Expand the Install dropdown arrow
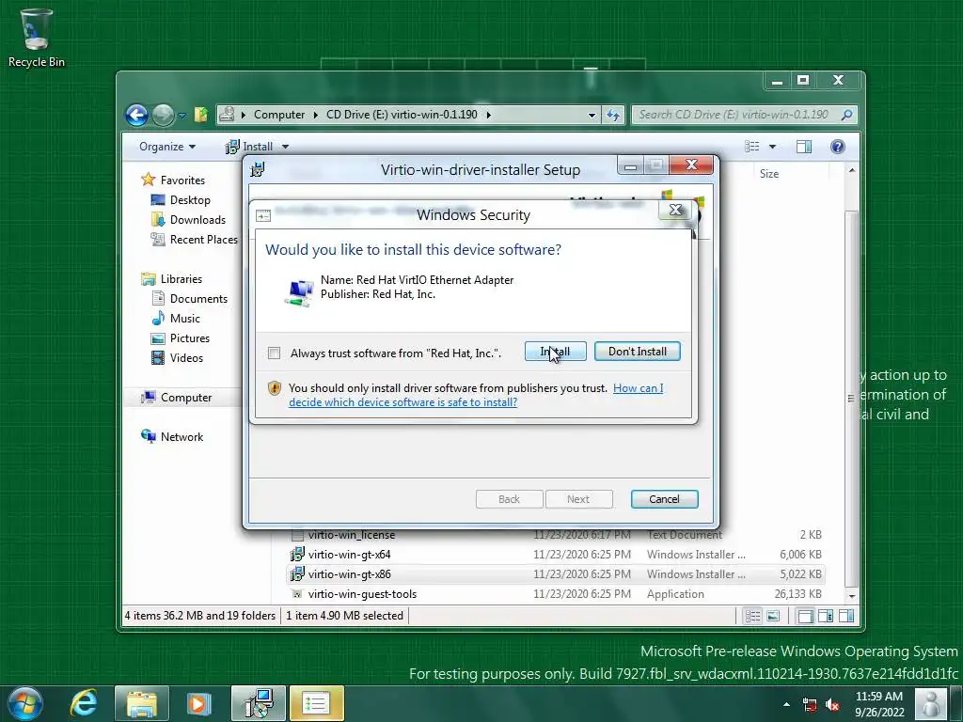This screenshot has height=722, width=963. tap(285, 147)
